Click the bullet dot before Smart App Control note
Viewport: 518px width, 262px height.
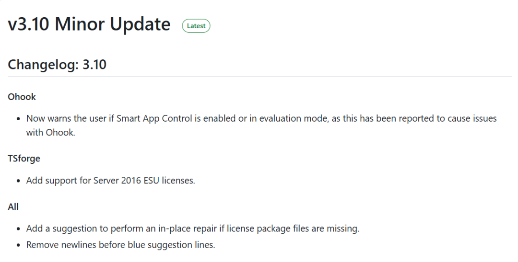pyautogui.click(x=19, y=119)
